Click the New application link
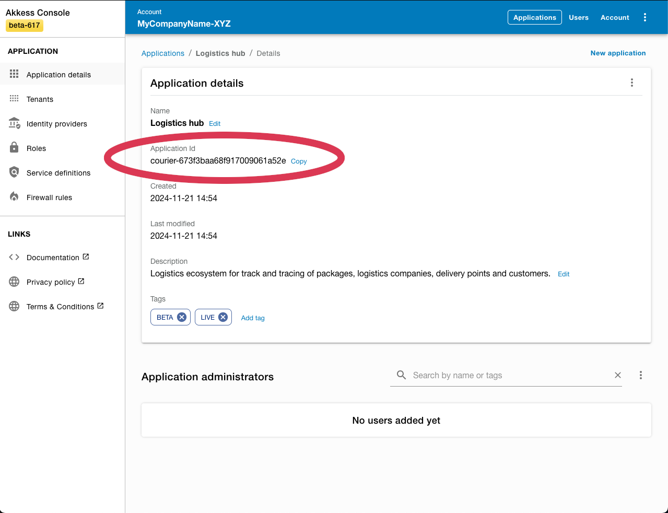Viewport: 668px width, 513px height. 618,53
